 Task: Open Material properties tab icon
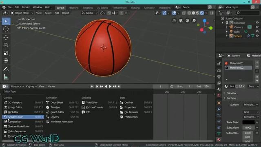pos(219,140)
